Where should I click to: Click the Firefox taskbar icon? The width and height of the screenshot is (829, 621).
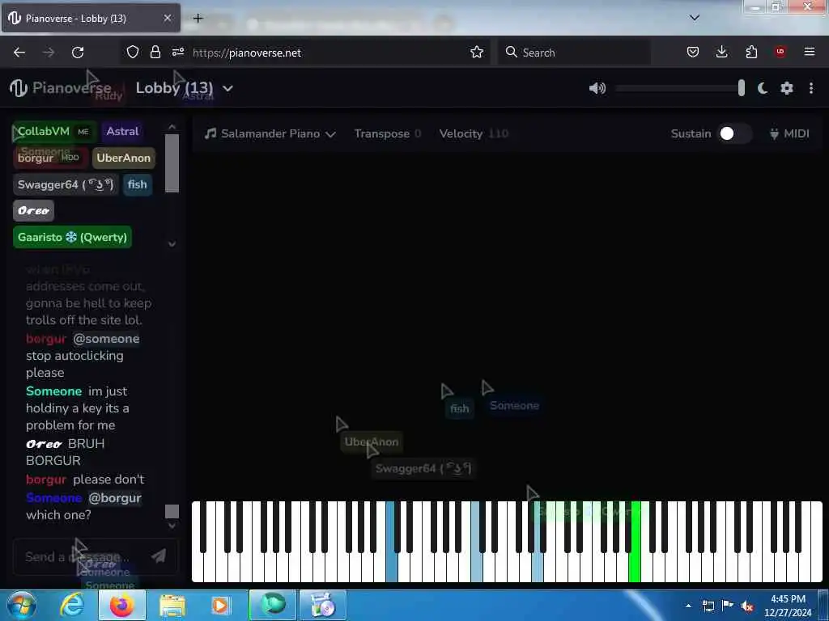point(121,606)
